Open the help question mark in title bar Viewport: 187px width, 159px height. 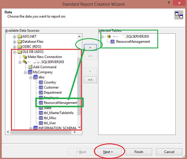169,3
